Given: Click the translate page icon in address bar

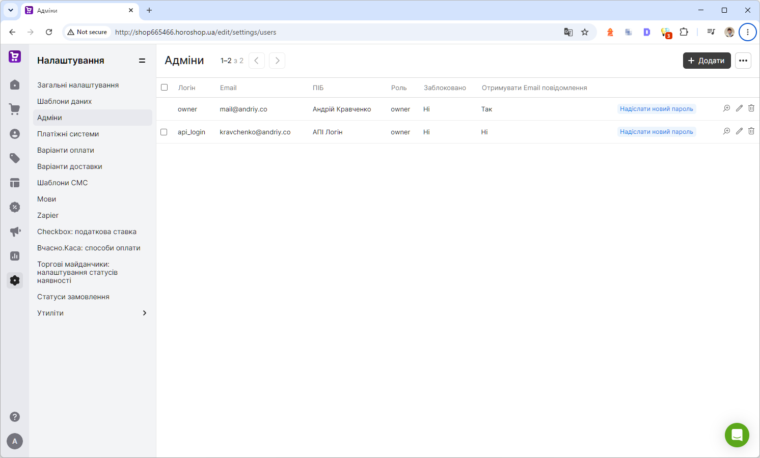Looking at the screenshot, I should click(x=568, y=32).
